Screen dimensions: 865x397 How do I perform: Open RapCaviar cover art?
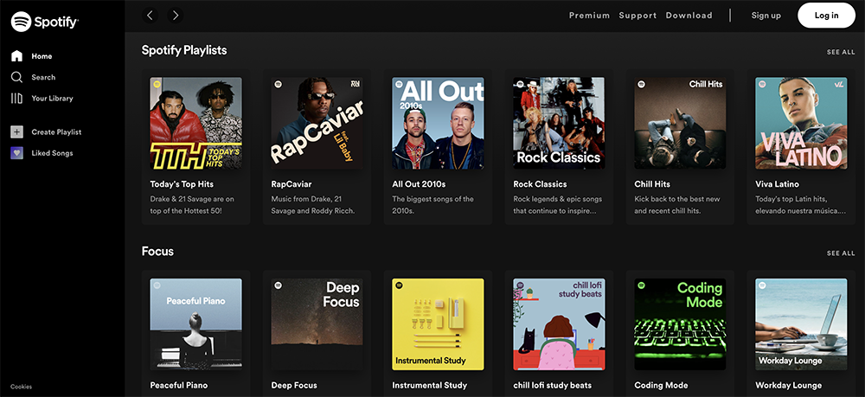click(317, 123)
